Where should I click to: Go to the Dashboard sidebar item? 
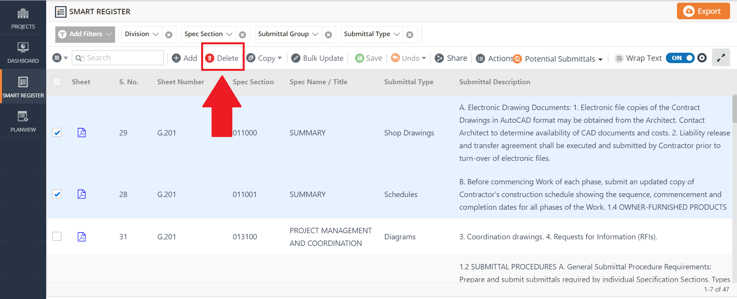point(23,52)
